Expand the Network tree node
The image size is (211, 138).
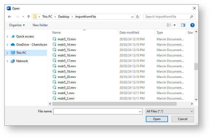[7, 61]
